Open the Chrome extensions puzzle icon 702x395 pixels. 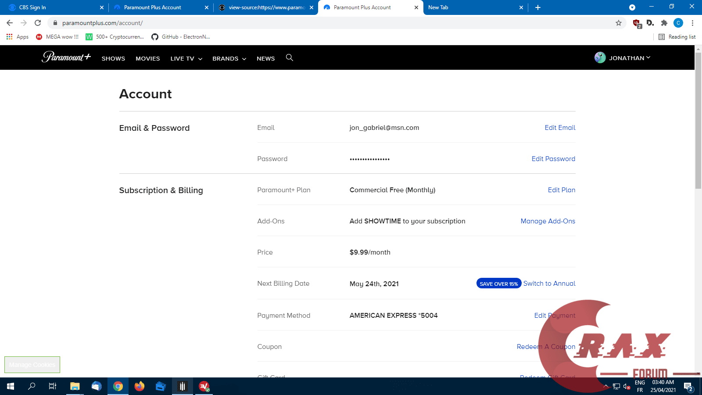[664, 23]
